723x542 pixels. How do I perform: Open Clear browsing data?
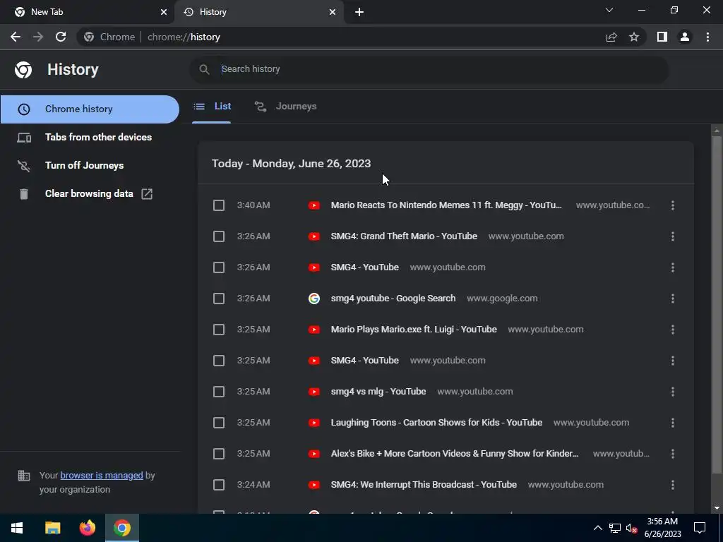(90, 193)
